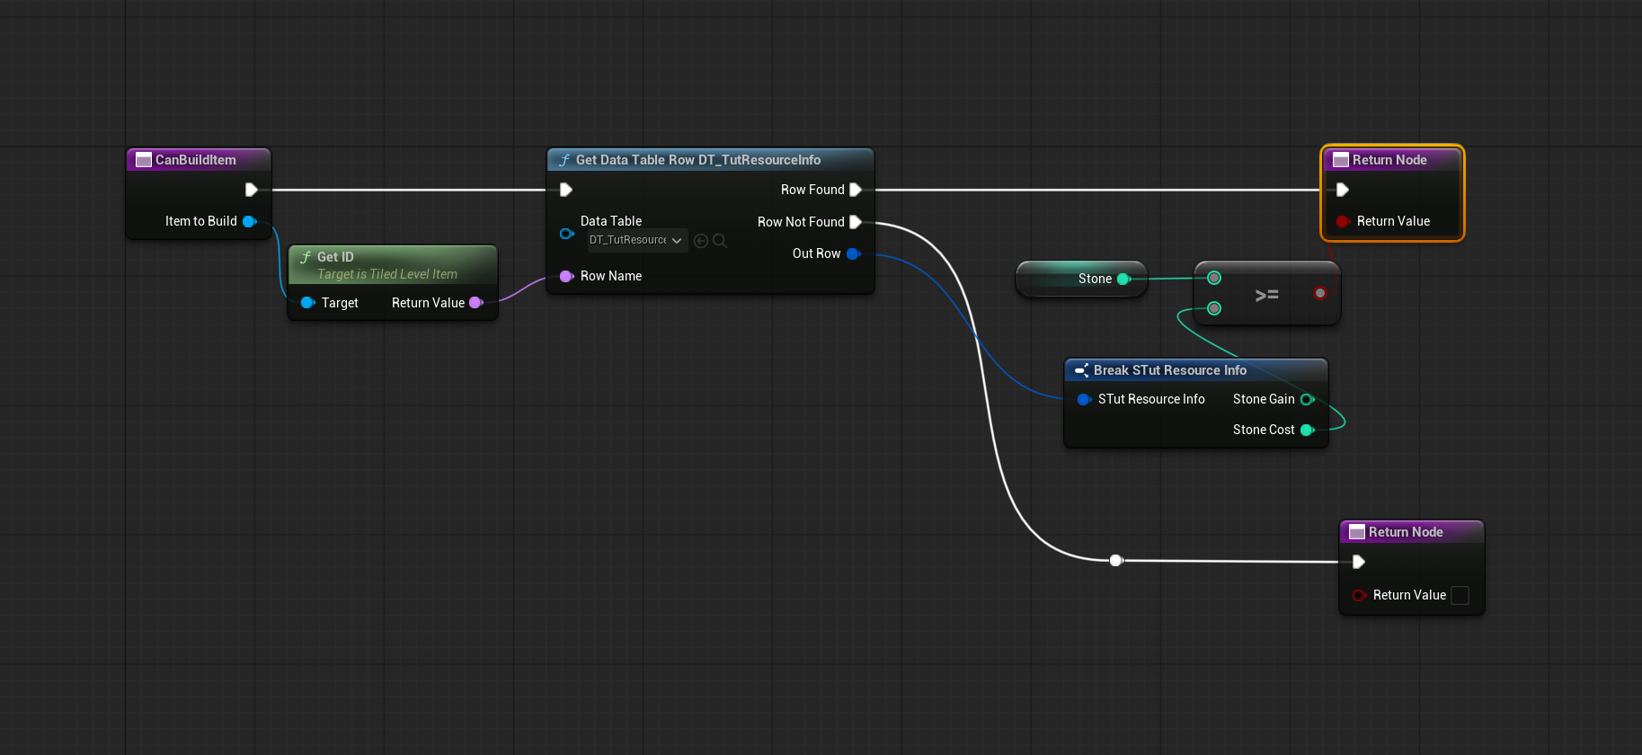Image resolution: width=1642 pixels, height=755 pixels.
Task: Click the STut Resource Info input pin
Action: pos(1084,400)
